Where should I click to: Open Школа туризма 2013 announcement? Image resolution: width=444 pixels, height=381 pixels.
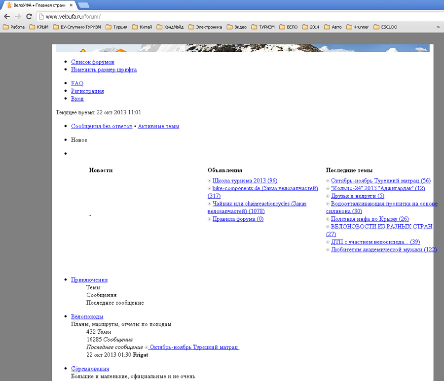pyautogui.click(x=245, y=180)
